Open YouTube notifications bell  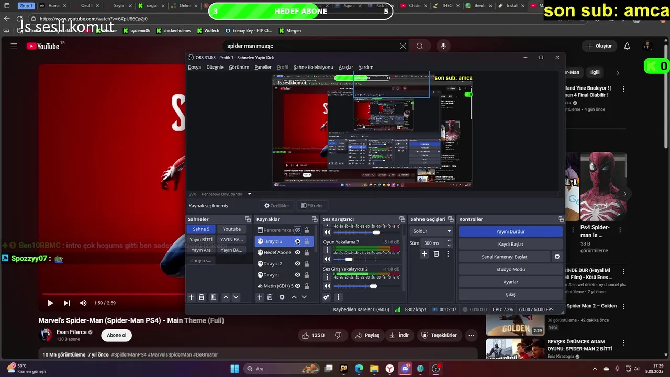627,46
